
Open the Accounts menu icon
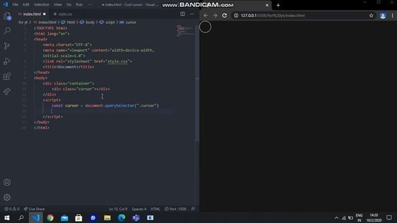click(x=7, y=182)
